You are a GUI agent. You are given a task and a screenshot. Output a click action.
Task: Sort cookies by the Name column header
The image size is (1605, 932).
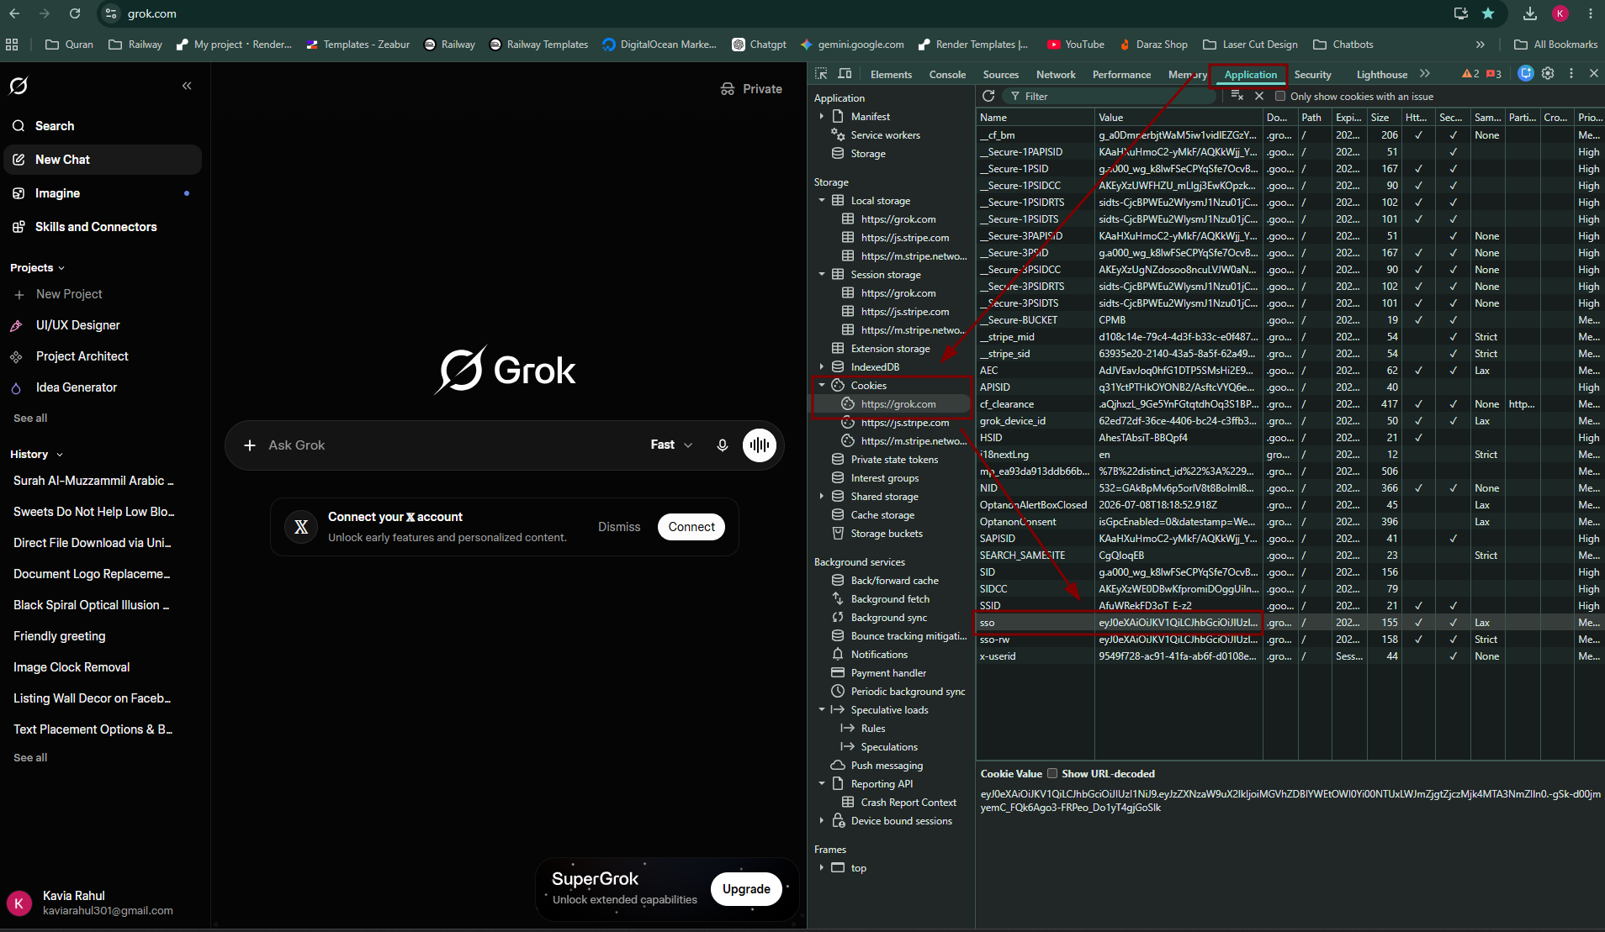click(1035, 118)
